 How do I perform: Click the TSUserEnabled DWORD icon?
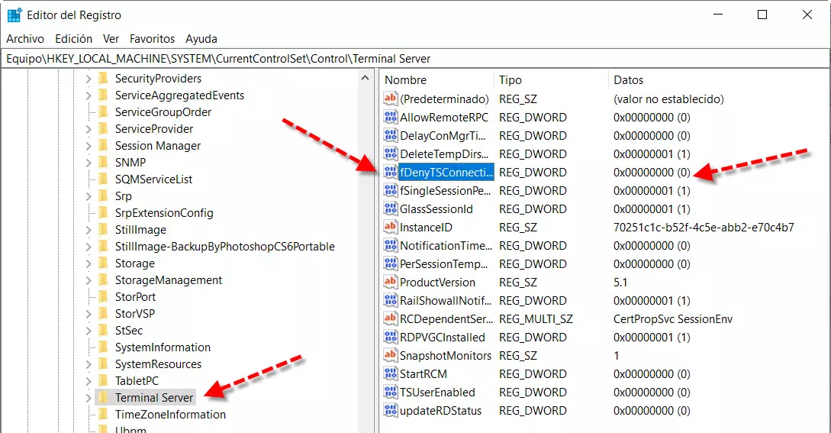coord(391,392)
